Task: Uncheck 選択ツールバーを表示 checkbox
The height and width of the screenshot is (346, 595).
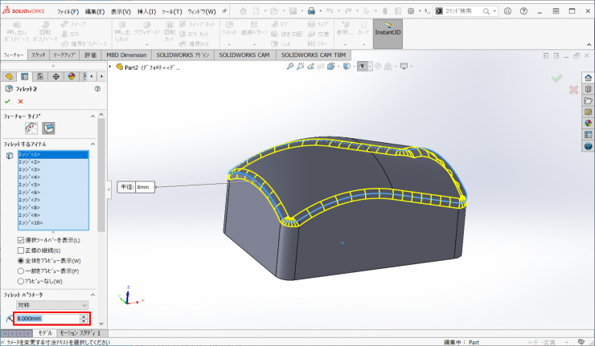Action: [21, 240]
